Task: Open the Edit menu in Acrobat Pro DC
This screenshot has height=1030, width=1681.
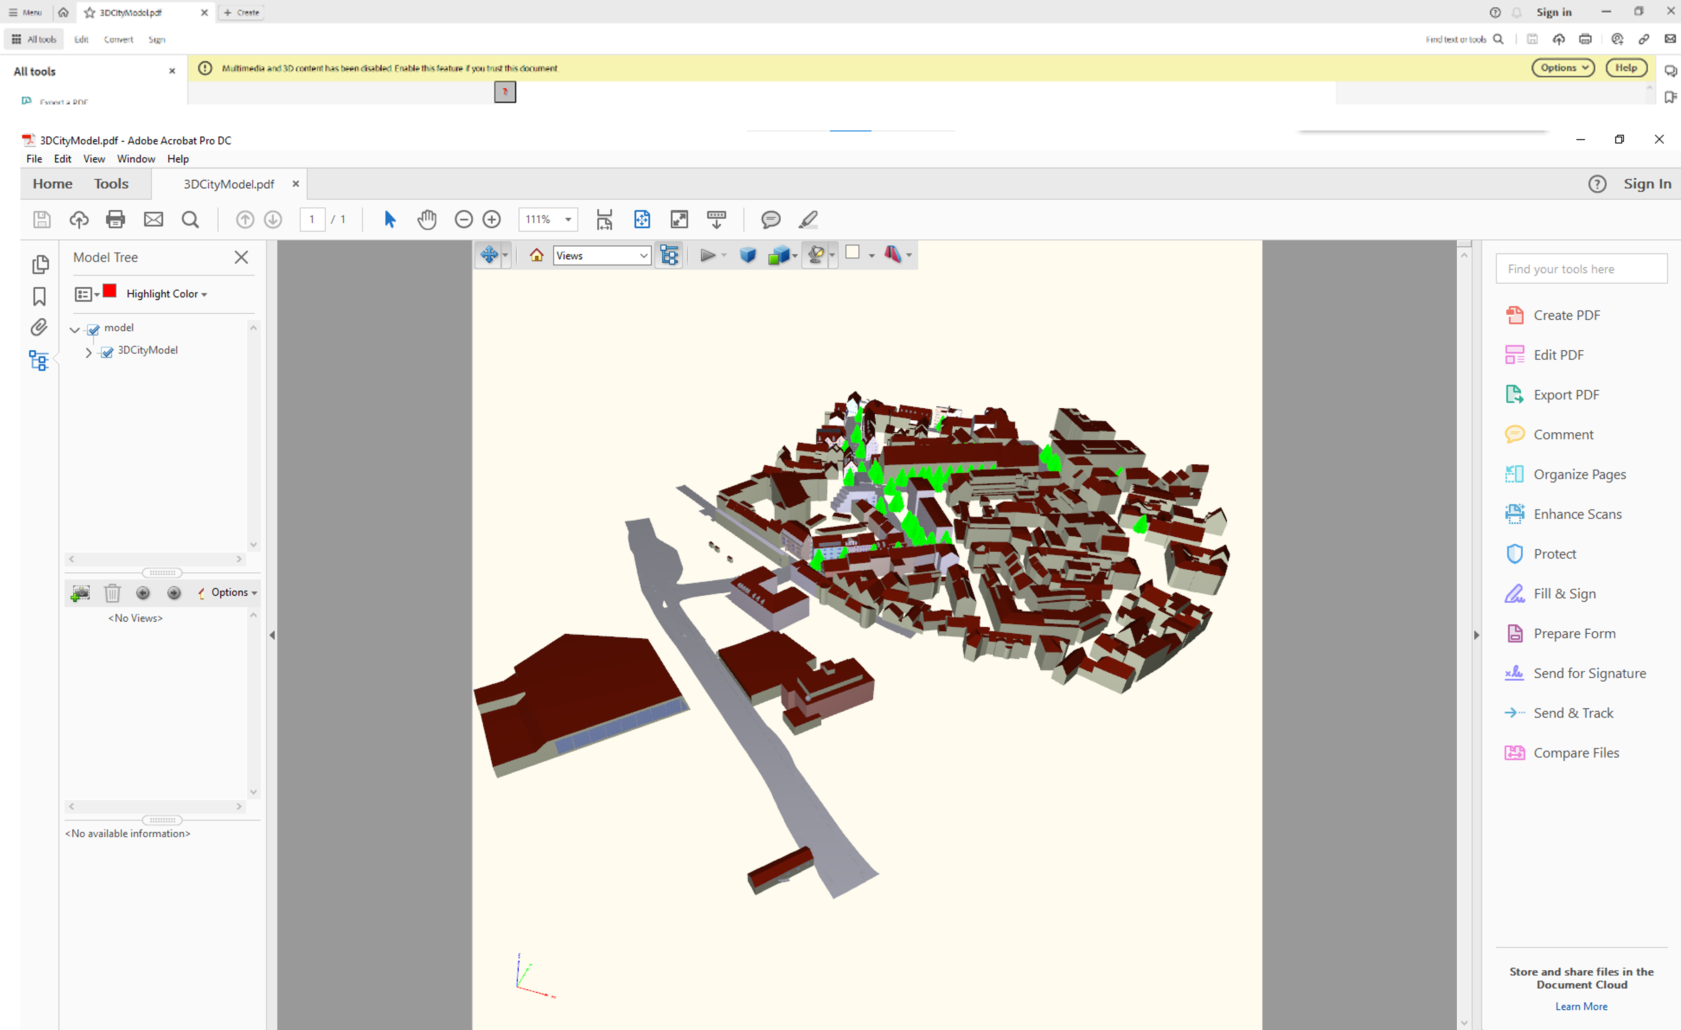Action: 63,158
